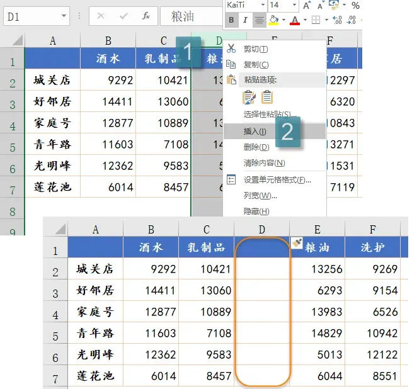The image size is (412, 389).
Task: Click the Name Box showing D1
Action: click(x=37, y=16)
